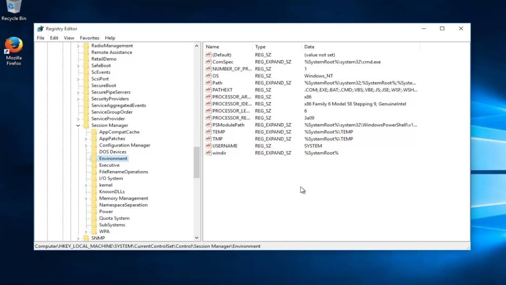Expand the kernel subkey
Screen dimensions: 506x285
(86, 185)
